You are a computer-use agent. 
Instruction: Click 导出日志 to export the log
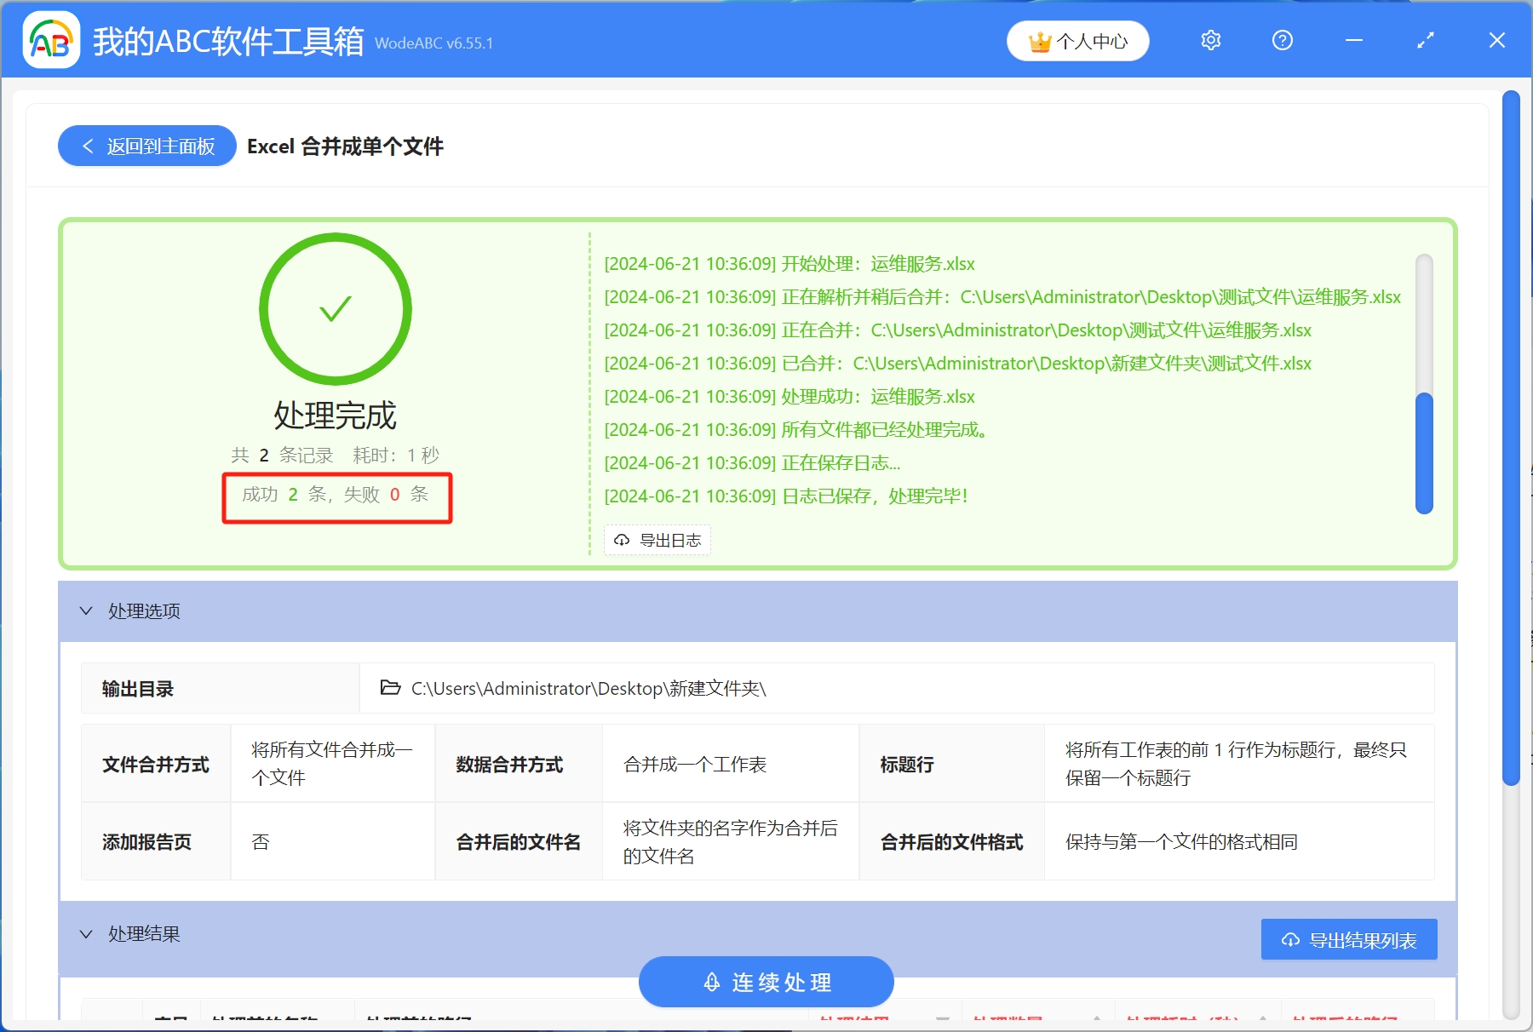657,540
